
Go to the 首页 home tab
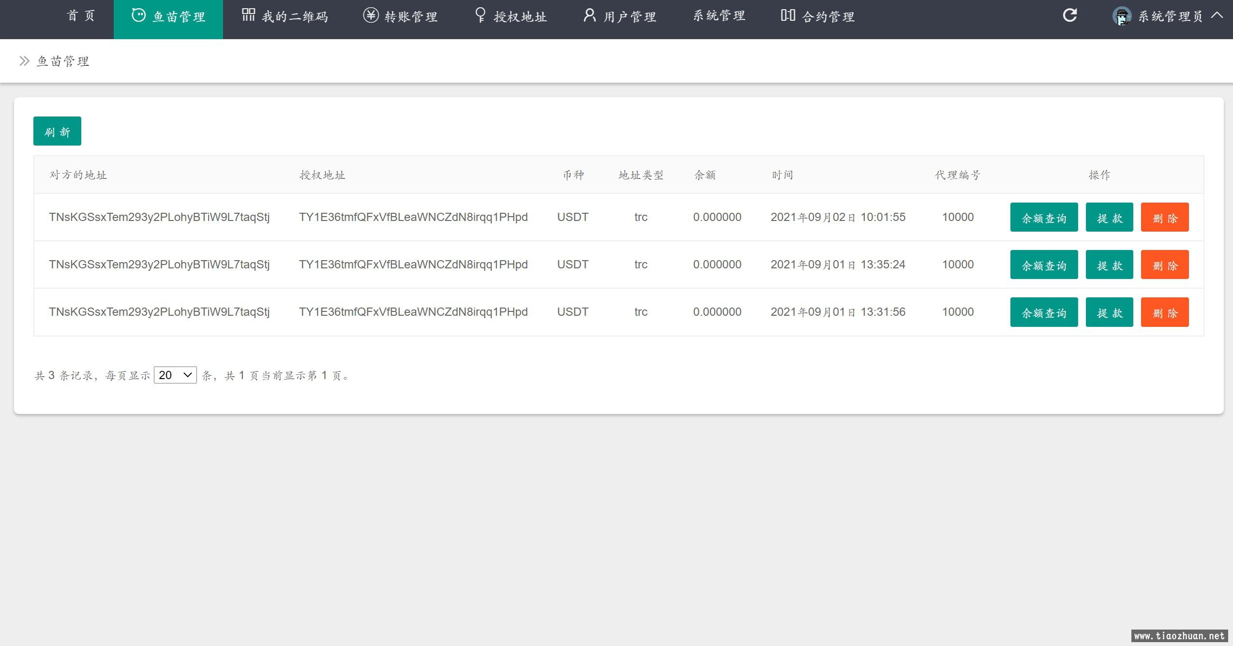(81, 16)
